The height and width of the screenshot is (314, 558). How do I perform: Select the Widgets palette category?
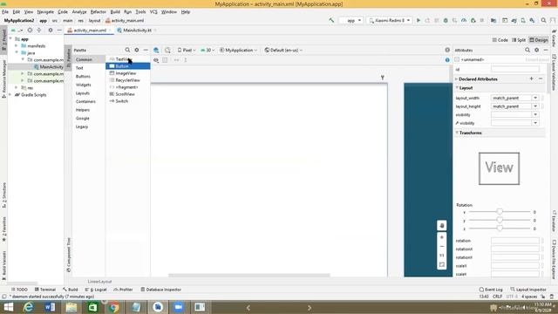[x=84, y=85]
